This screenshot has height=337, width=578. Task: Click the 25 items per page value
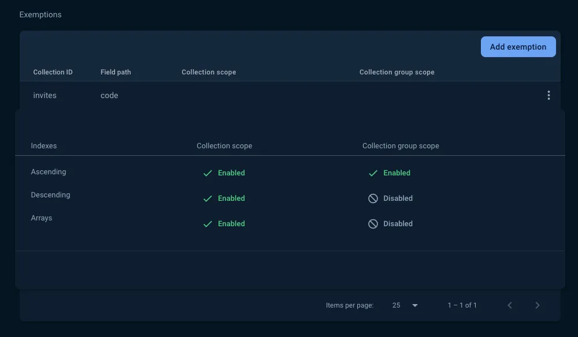397,305
